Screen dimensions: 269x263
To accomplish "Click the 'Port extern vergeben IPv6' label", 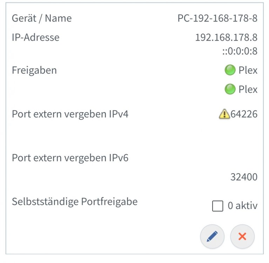I will (70, 158).
